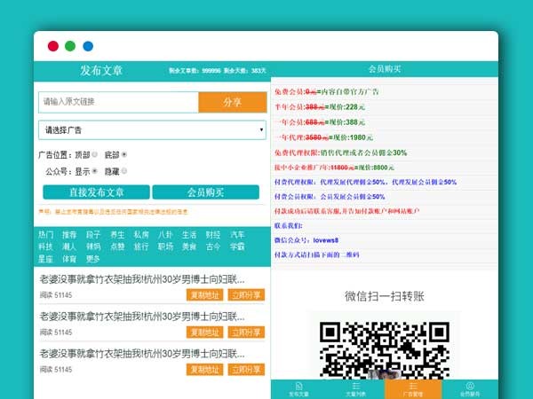Click the 会员购买 button under radio options
Image resolution: width=533 pixels, height=399 pixels.
click(205, 192)
